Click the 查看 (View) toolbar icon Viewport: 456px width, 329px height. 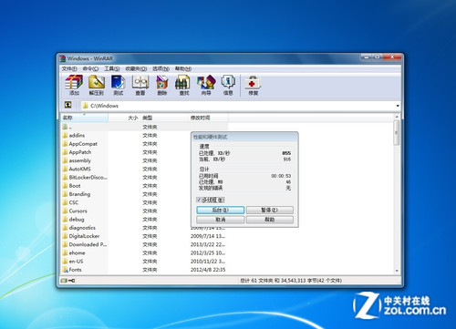coord(140,85)
